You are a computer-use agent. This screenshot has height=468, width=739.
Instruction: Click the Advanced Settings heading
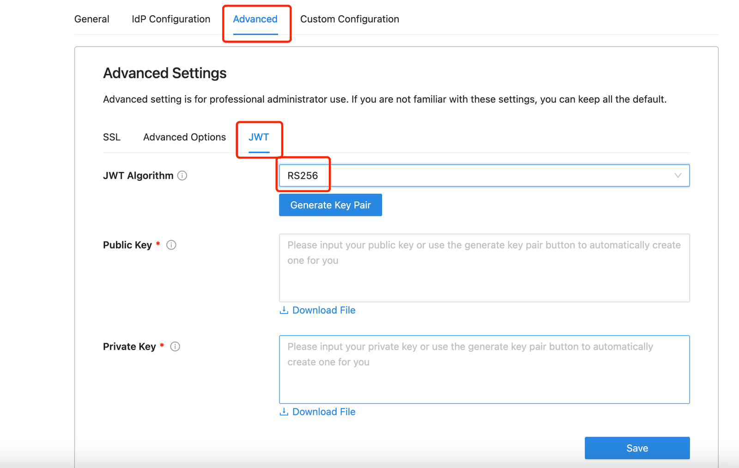point(164,73)
